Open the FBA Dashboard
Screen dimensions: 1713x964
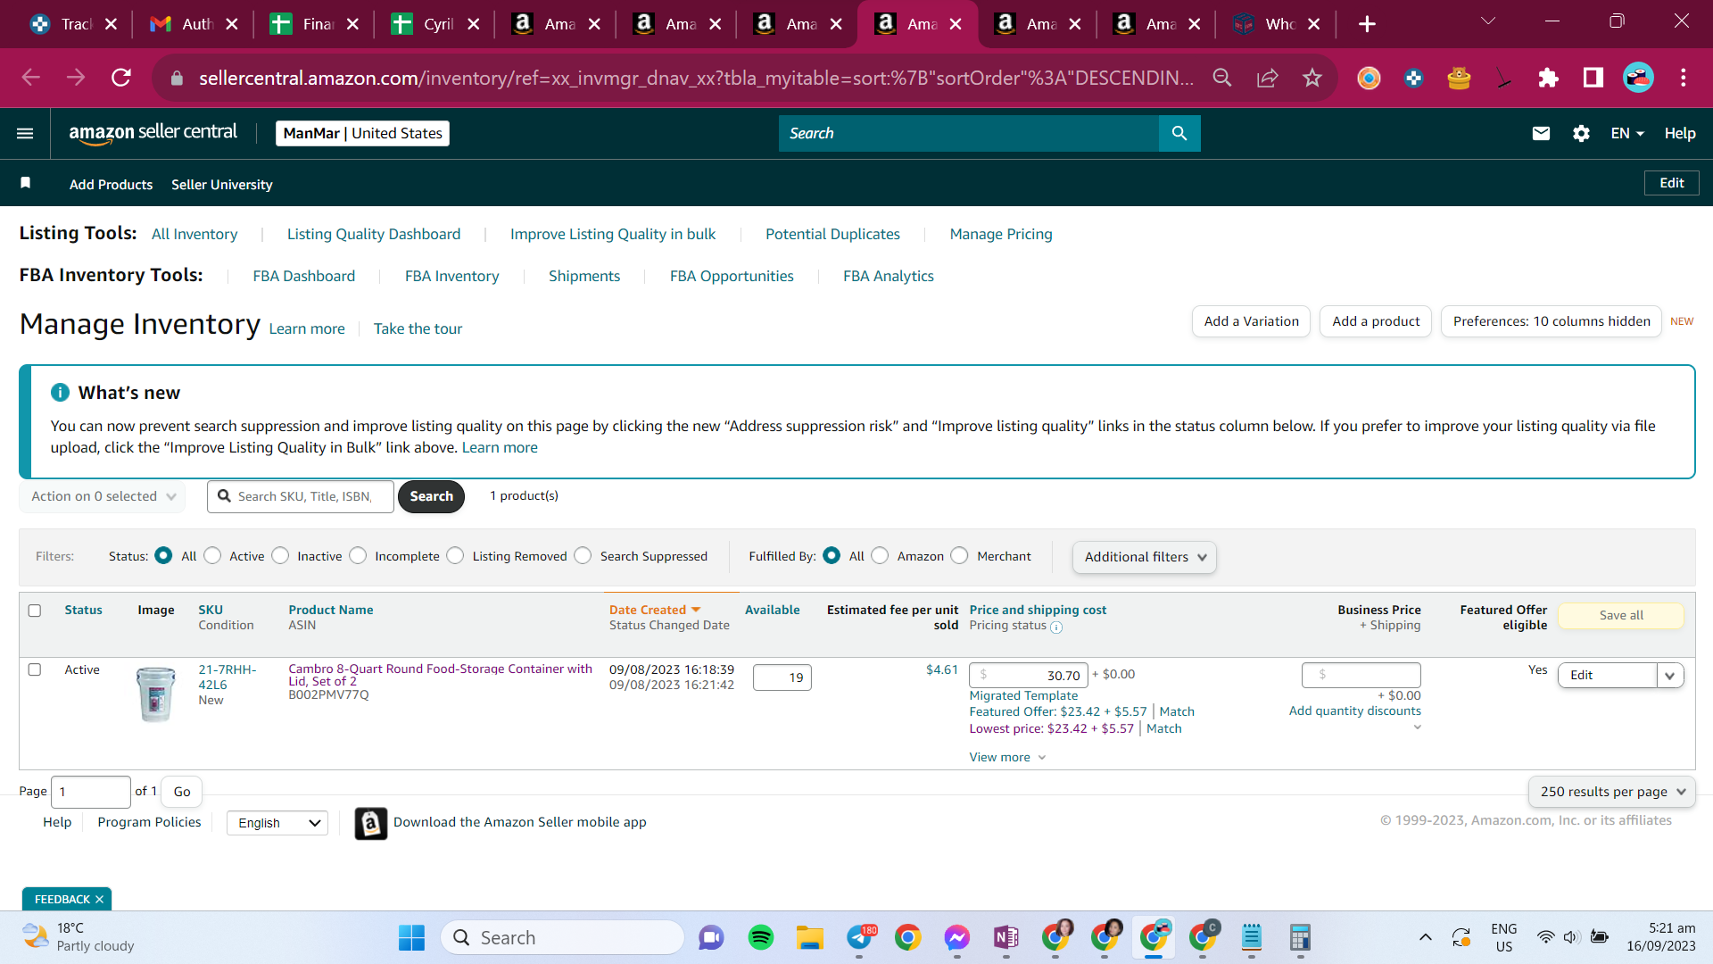tap(304, 276)
